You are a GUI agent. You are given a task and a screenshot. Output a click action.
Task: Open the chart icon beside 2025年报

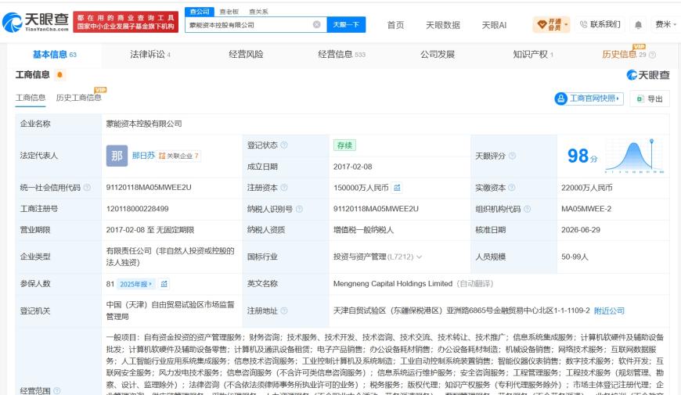pos(164,284)
